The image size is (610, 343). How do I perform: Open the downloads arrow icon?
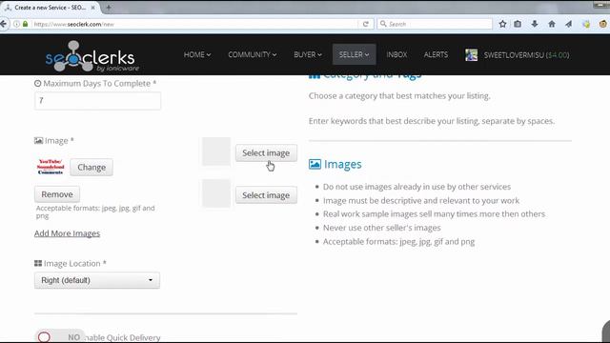click(535, 24)
